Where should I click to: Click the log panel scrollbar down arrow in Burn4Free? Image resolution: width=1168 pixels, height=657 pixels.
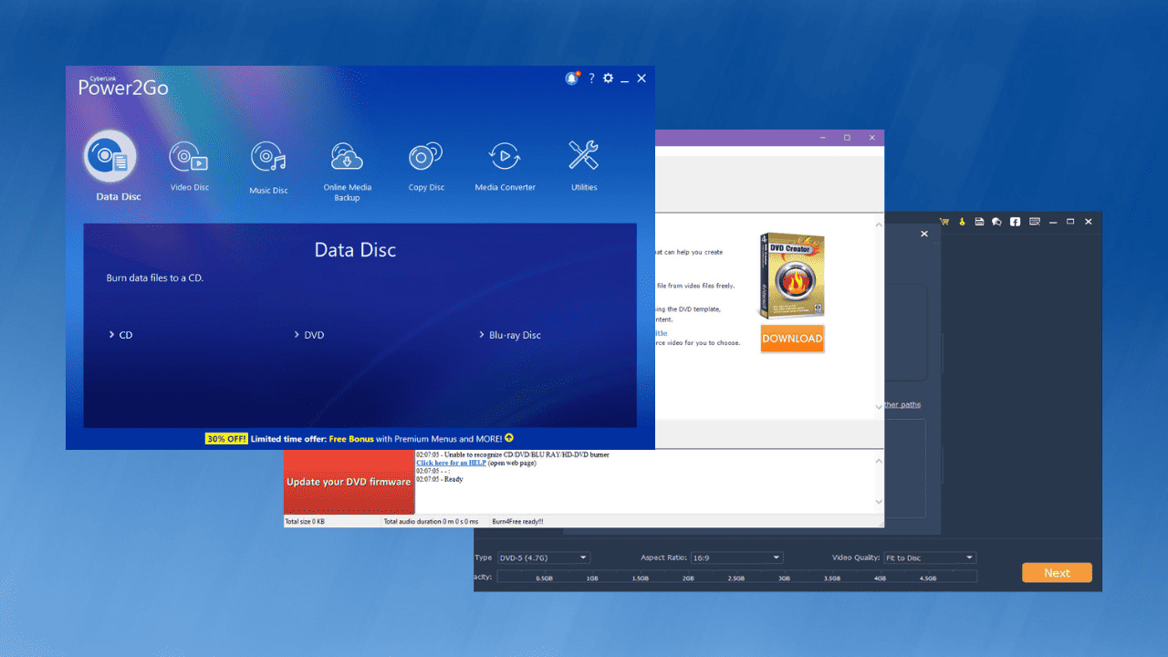point(879,501)
